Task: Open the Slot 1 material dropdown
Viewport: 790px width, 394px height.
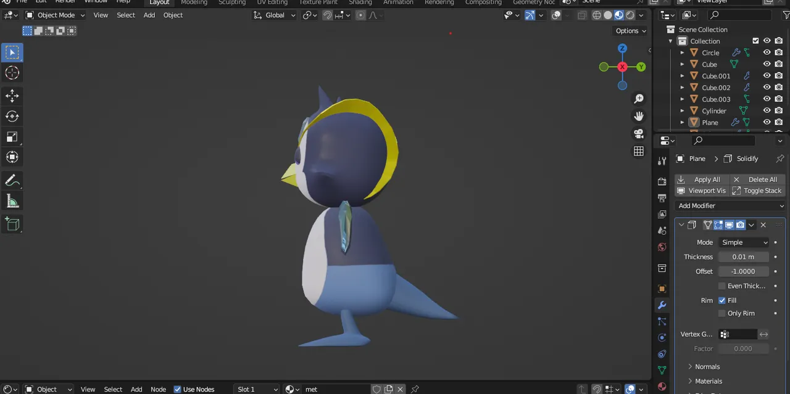Action: 257,389
